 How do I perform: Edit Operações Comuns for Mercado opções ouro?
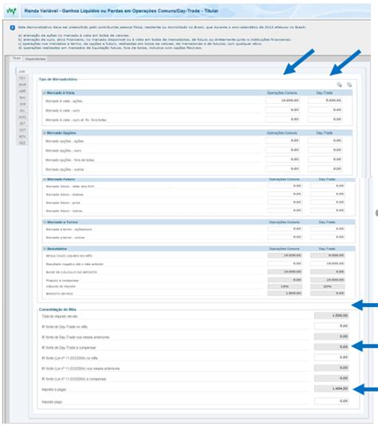(x=282, y=150)
